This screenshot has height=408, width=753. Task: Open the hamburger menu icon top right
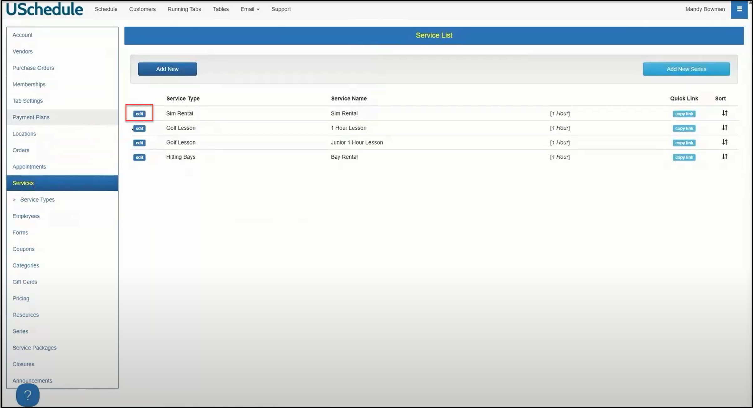[739, 9]
